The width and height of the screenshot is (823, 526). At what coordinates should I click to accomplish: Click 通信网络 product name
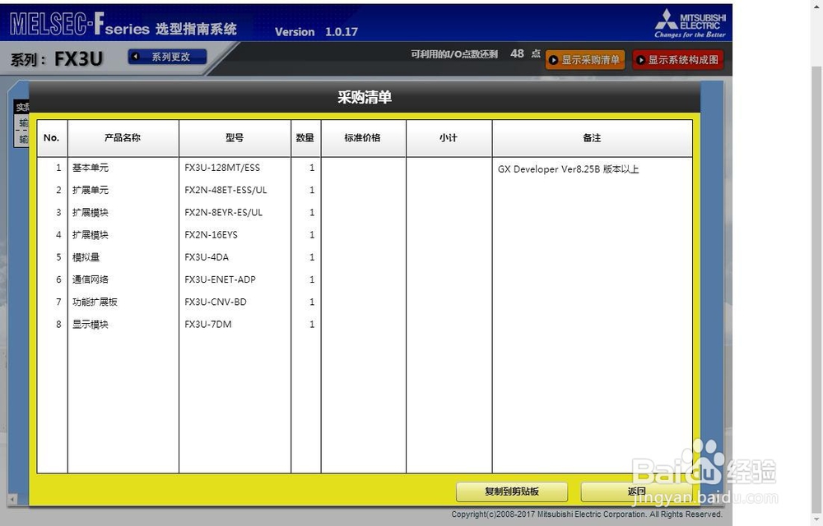(x=91, y=279)
